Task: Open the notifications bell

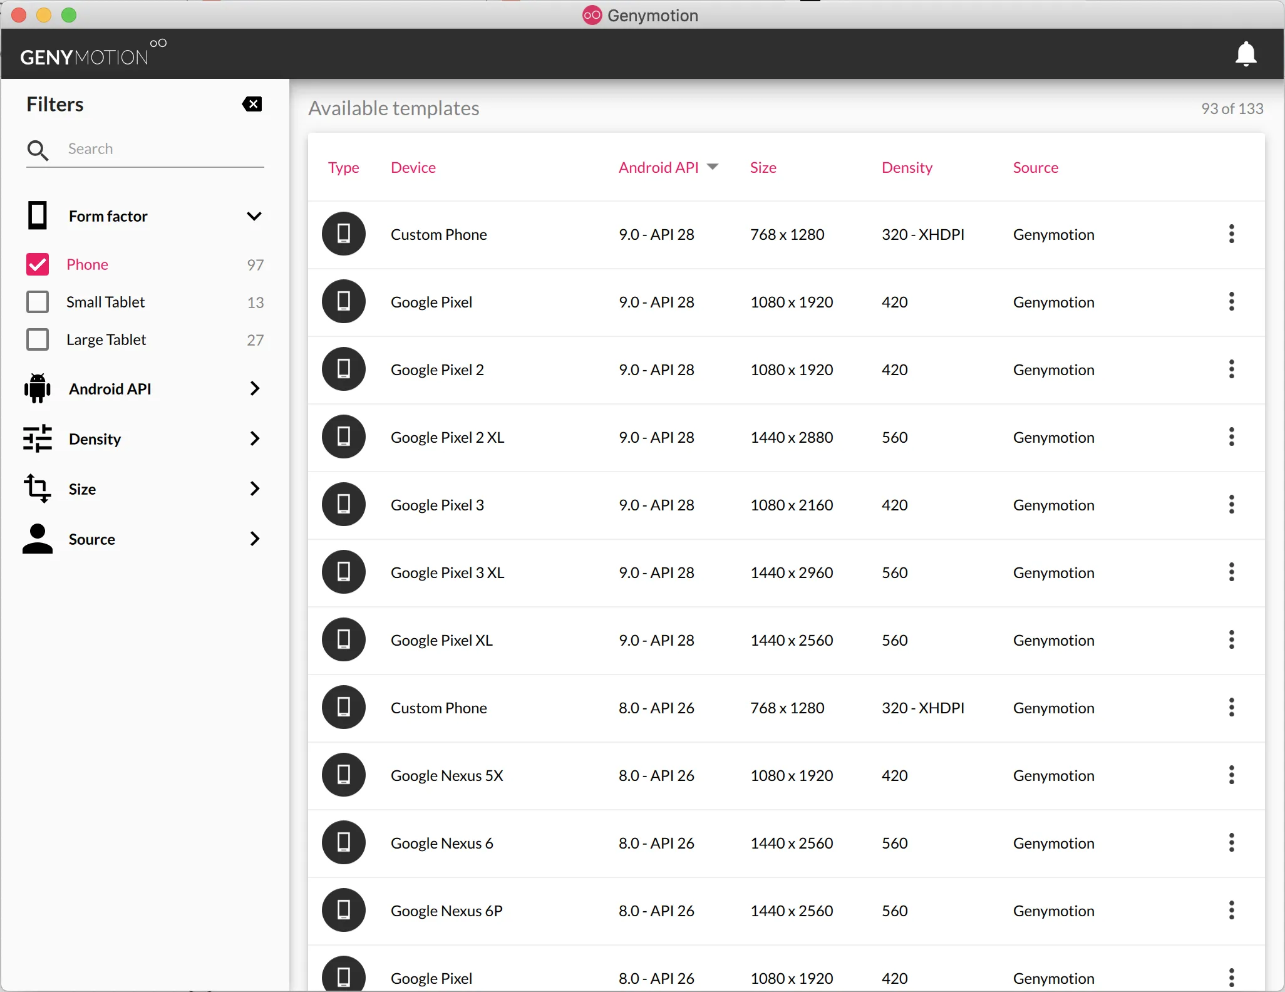Action: (x=1246, y=54)
